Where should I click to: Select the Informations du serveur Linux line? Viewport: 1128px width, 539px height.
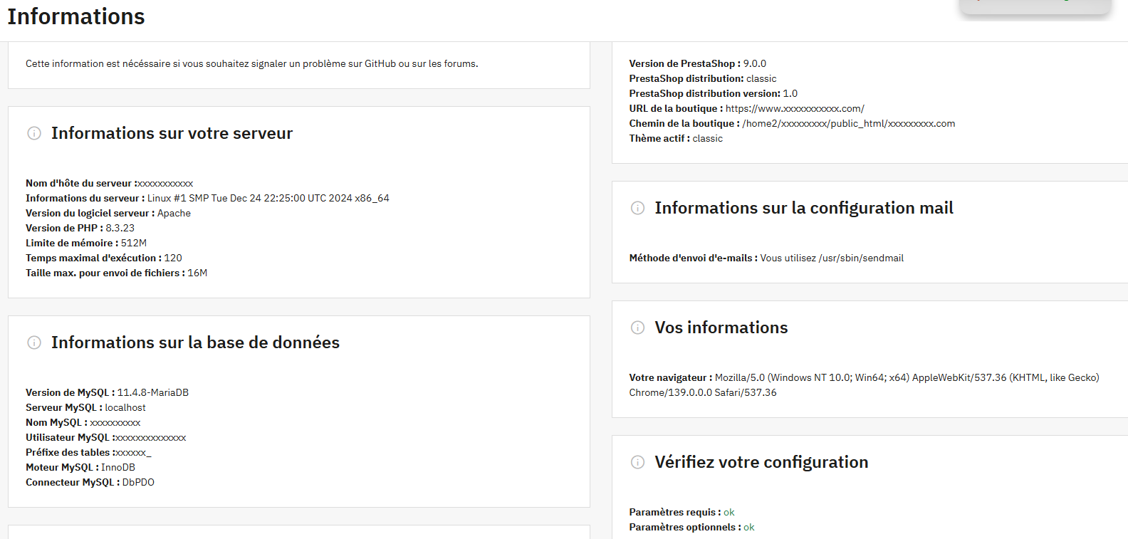[x=207, y=198]
